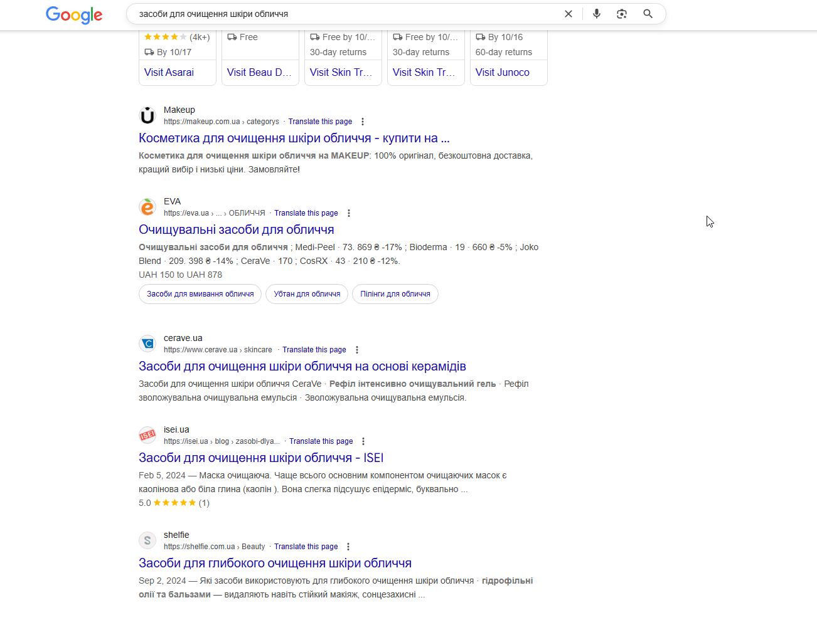Click the ISEI site favicon
The height and width of the screenshot is (620, 817).
(x=147, y=435)
